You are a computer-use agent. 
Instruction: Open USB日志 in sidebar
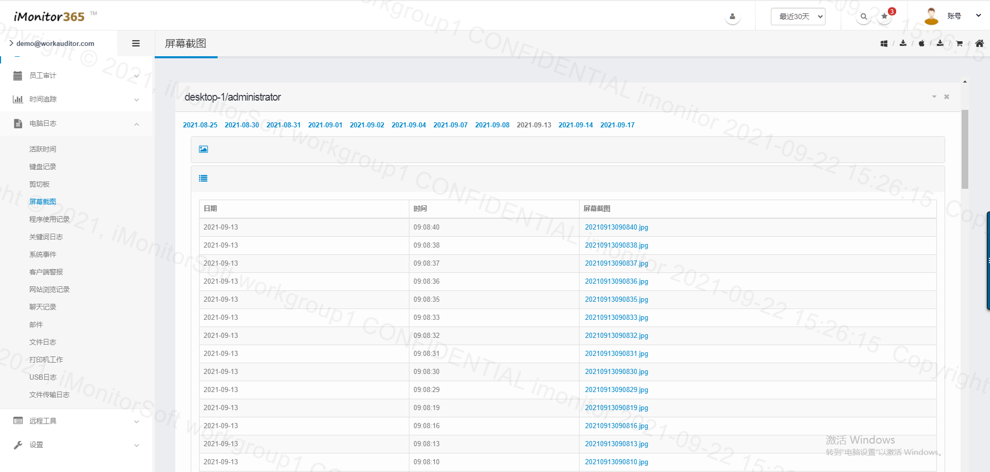(43, 377)
